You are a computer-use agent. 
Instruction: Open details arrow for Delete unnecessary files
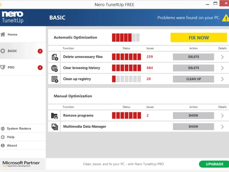pos(222,57)
